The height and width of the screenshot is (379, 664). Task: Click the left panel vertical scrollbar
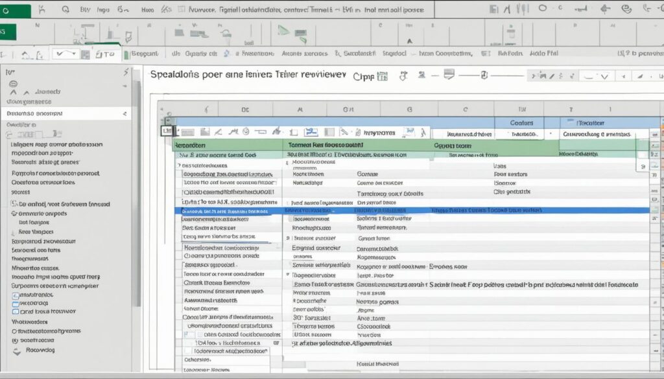click(136, 194)
